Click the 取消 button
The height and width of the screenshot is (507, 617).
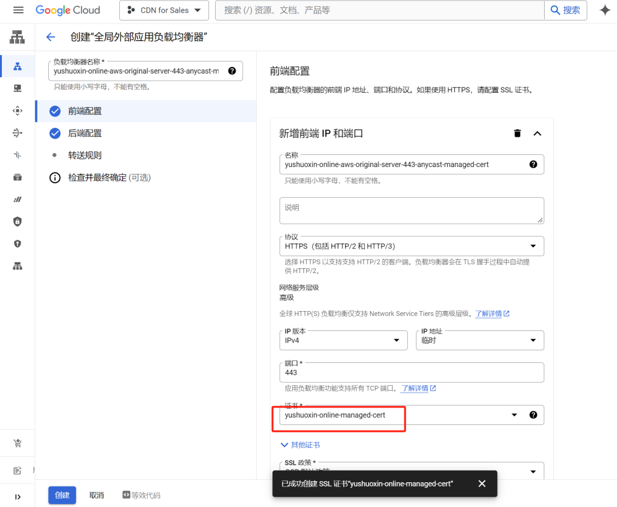pos(96,495)
